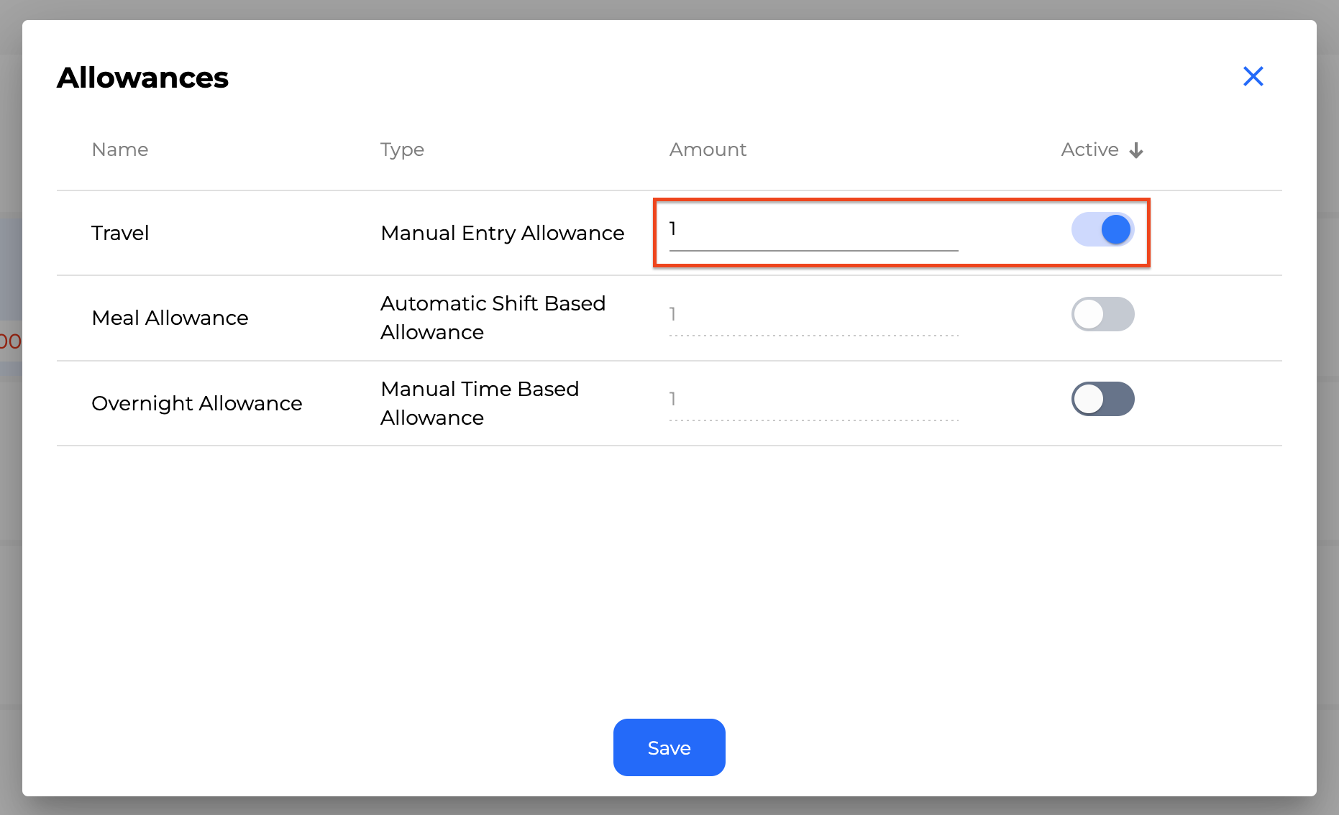The image size is (1339, 815).
Task: Sort by the Type column header
Action: tap(402, 149)
